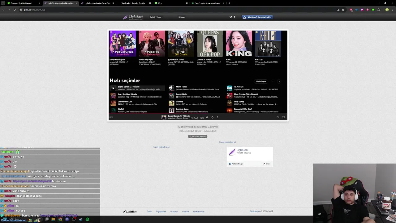Open the Chrome three-dot menu
Image resolution: width=396 pixels, height=223 pixels.
(392, 10)
